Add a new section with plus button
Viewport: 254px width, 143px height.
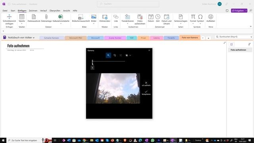[x=208, y=38]
